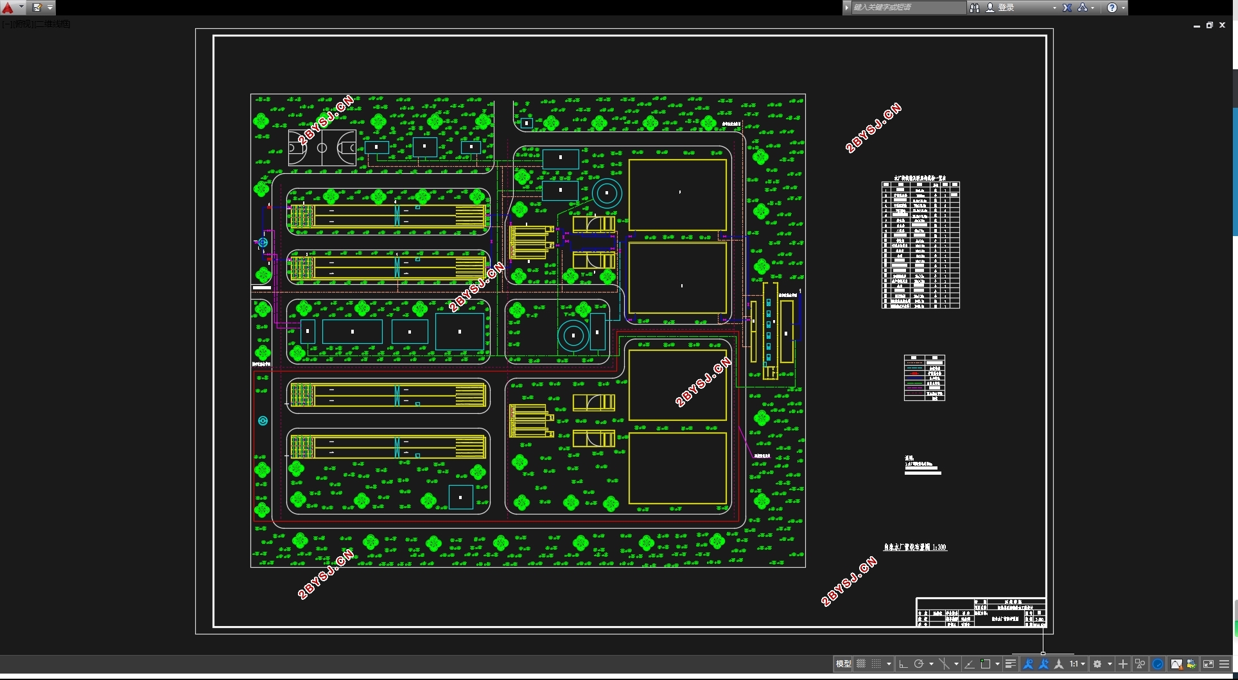Open snap mode settings dropdown arrow

coord(889,664)
